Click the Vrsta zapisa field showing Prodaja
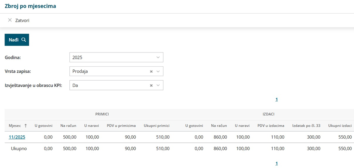 (x=109, y=71)
